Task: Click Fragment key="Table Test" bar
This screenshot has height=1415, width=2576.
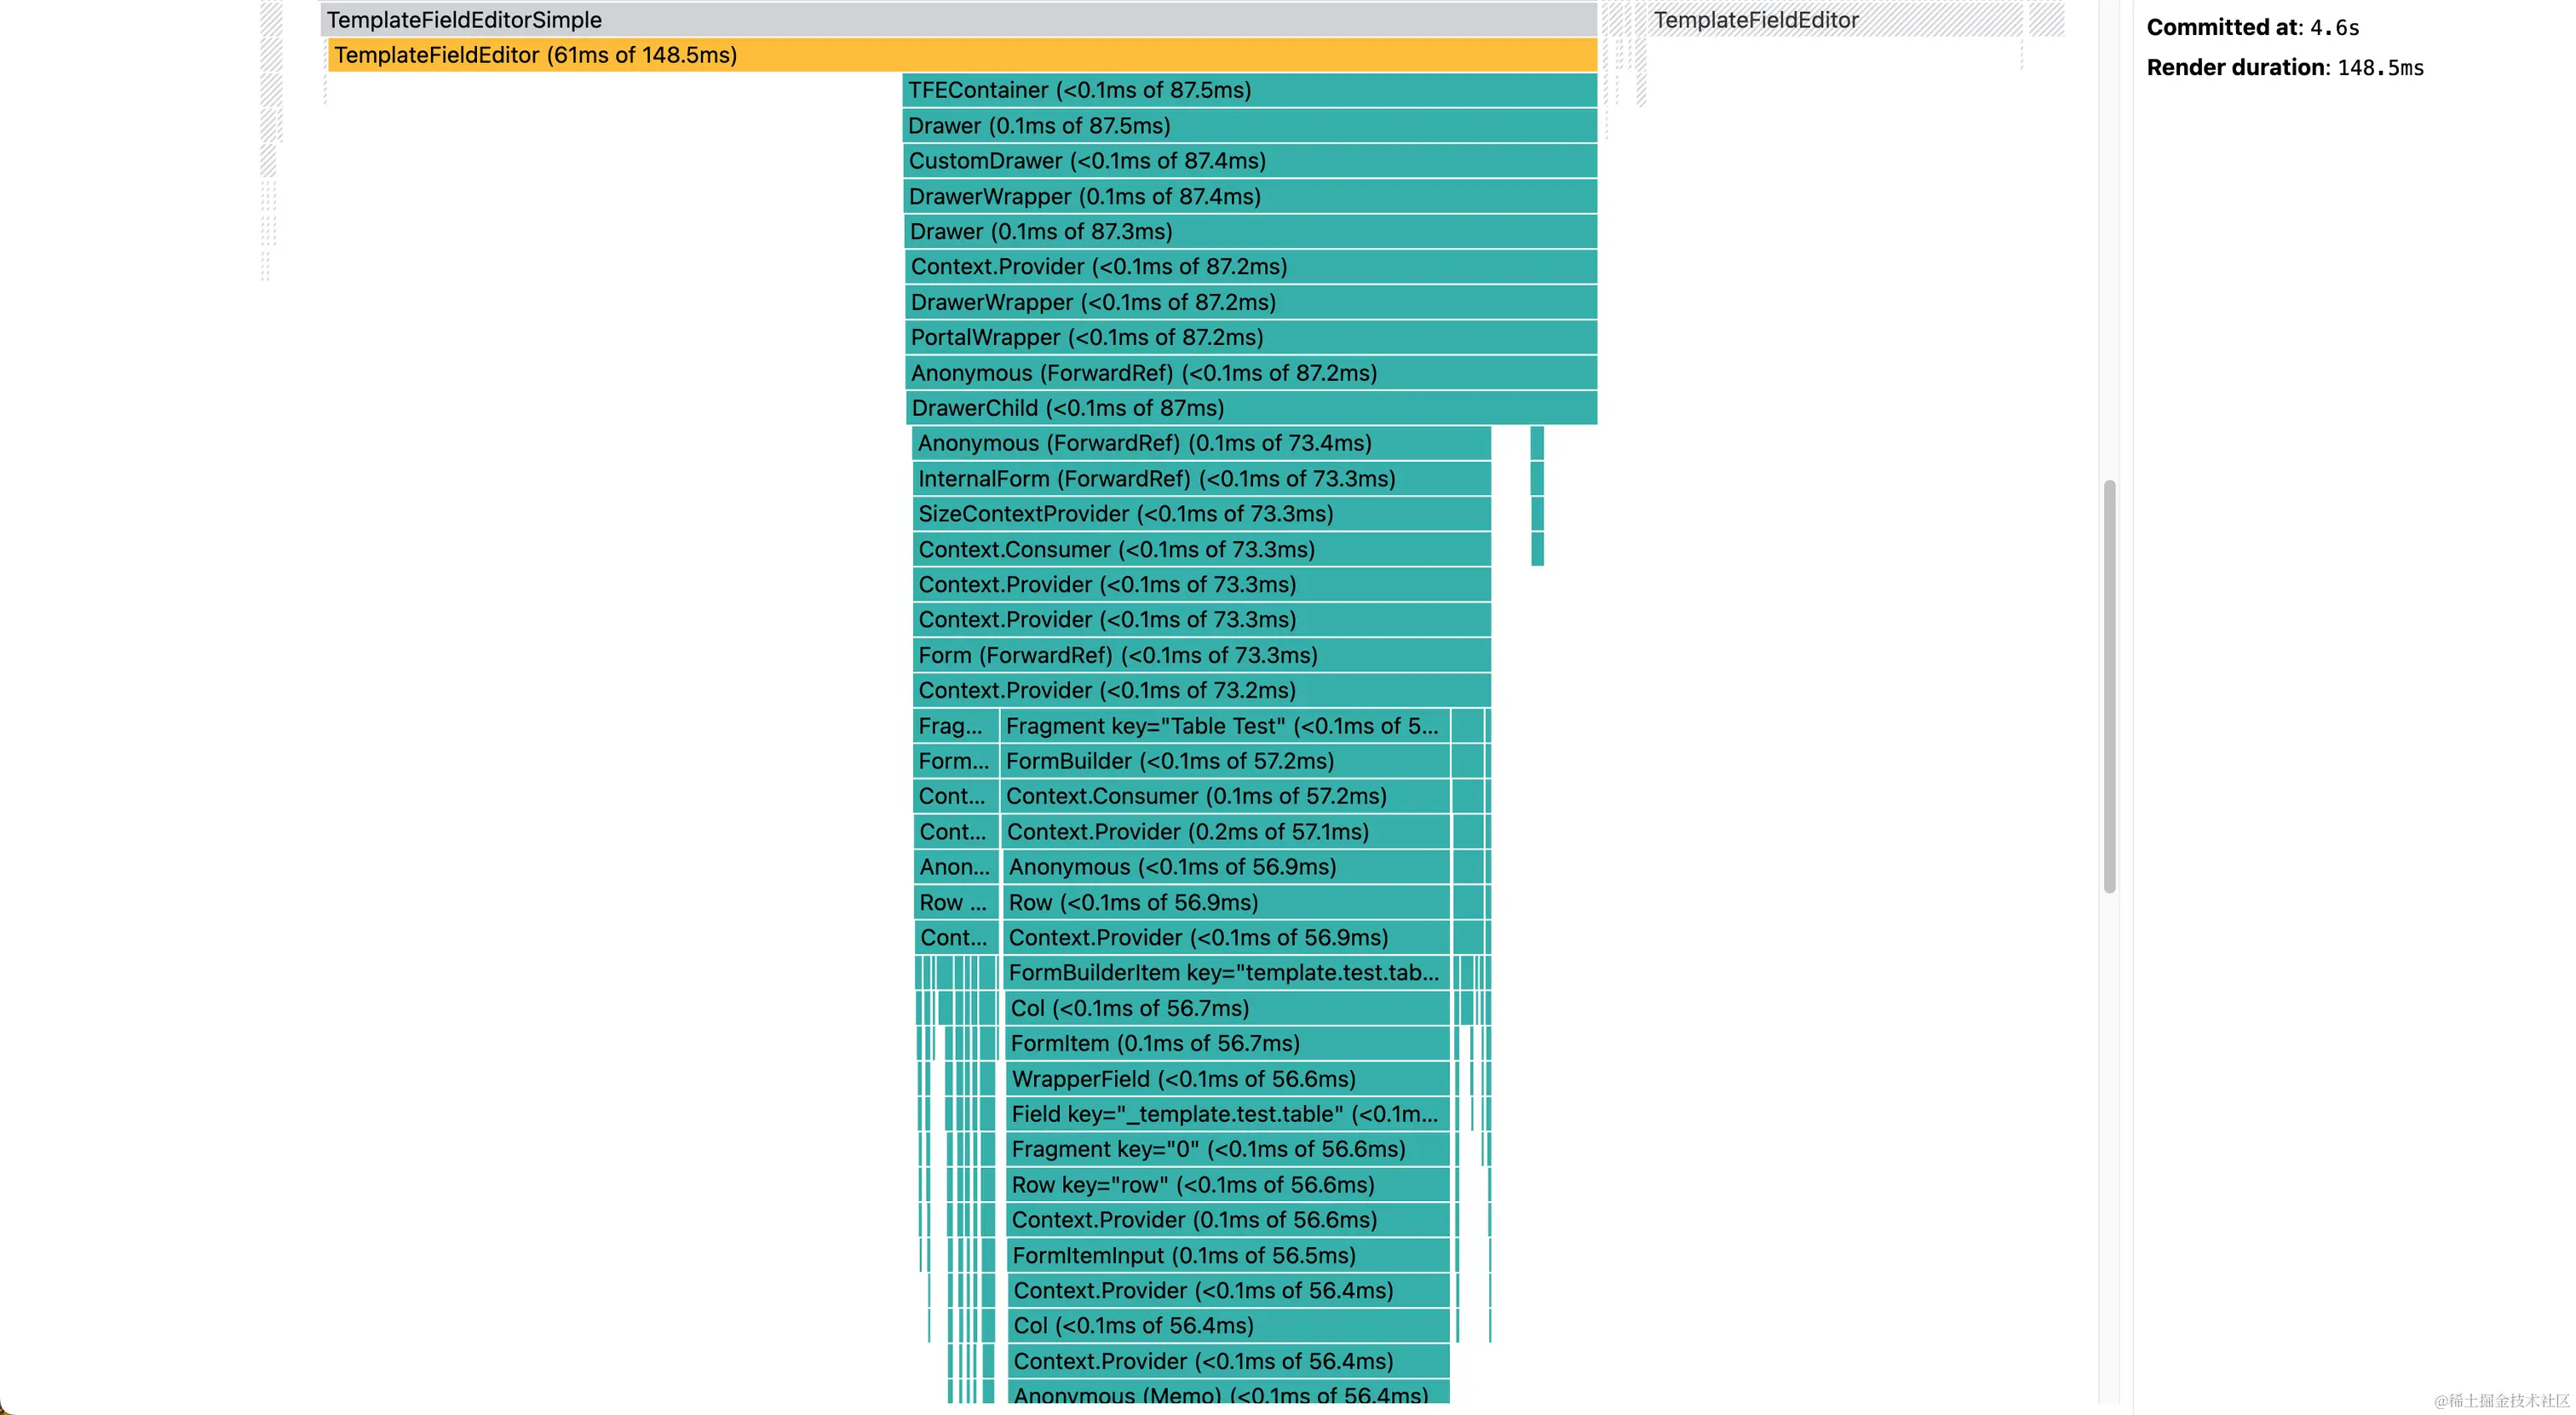Action: (x=1225, y=726)
